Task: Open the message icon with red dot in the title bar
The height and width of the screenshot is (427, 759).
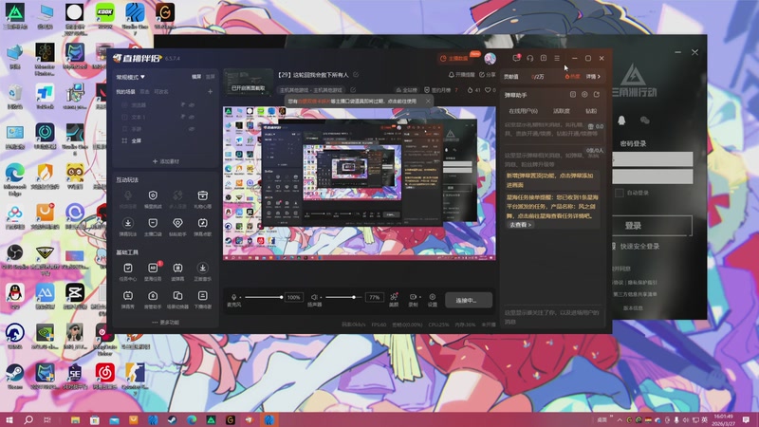Action: click(x=516, y=58)
